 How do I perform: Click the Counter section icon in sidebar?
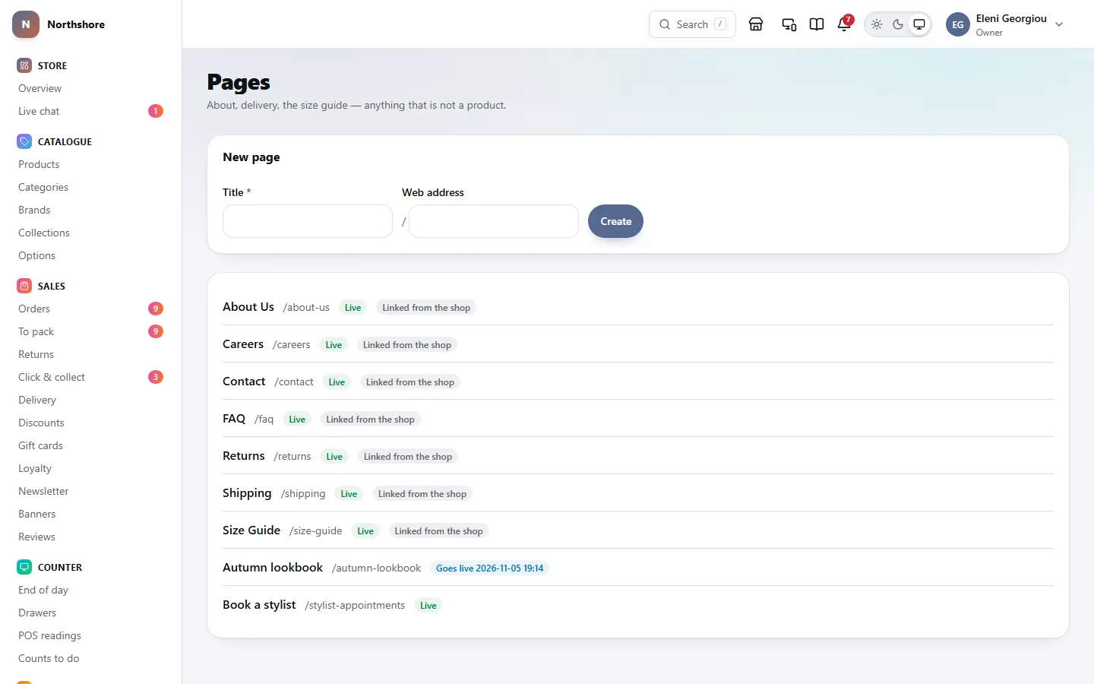pyautogui.click(x=24, y=567)
